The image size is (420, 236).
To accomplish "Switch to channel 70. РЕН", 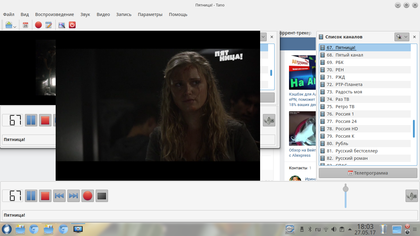I will click(x=365, y=70).
